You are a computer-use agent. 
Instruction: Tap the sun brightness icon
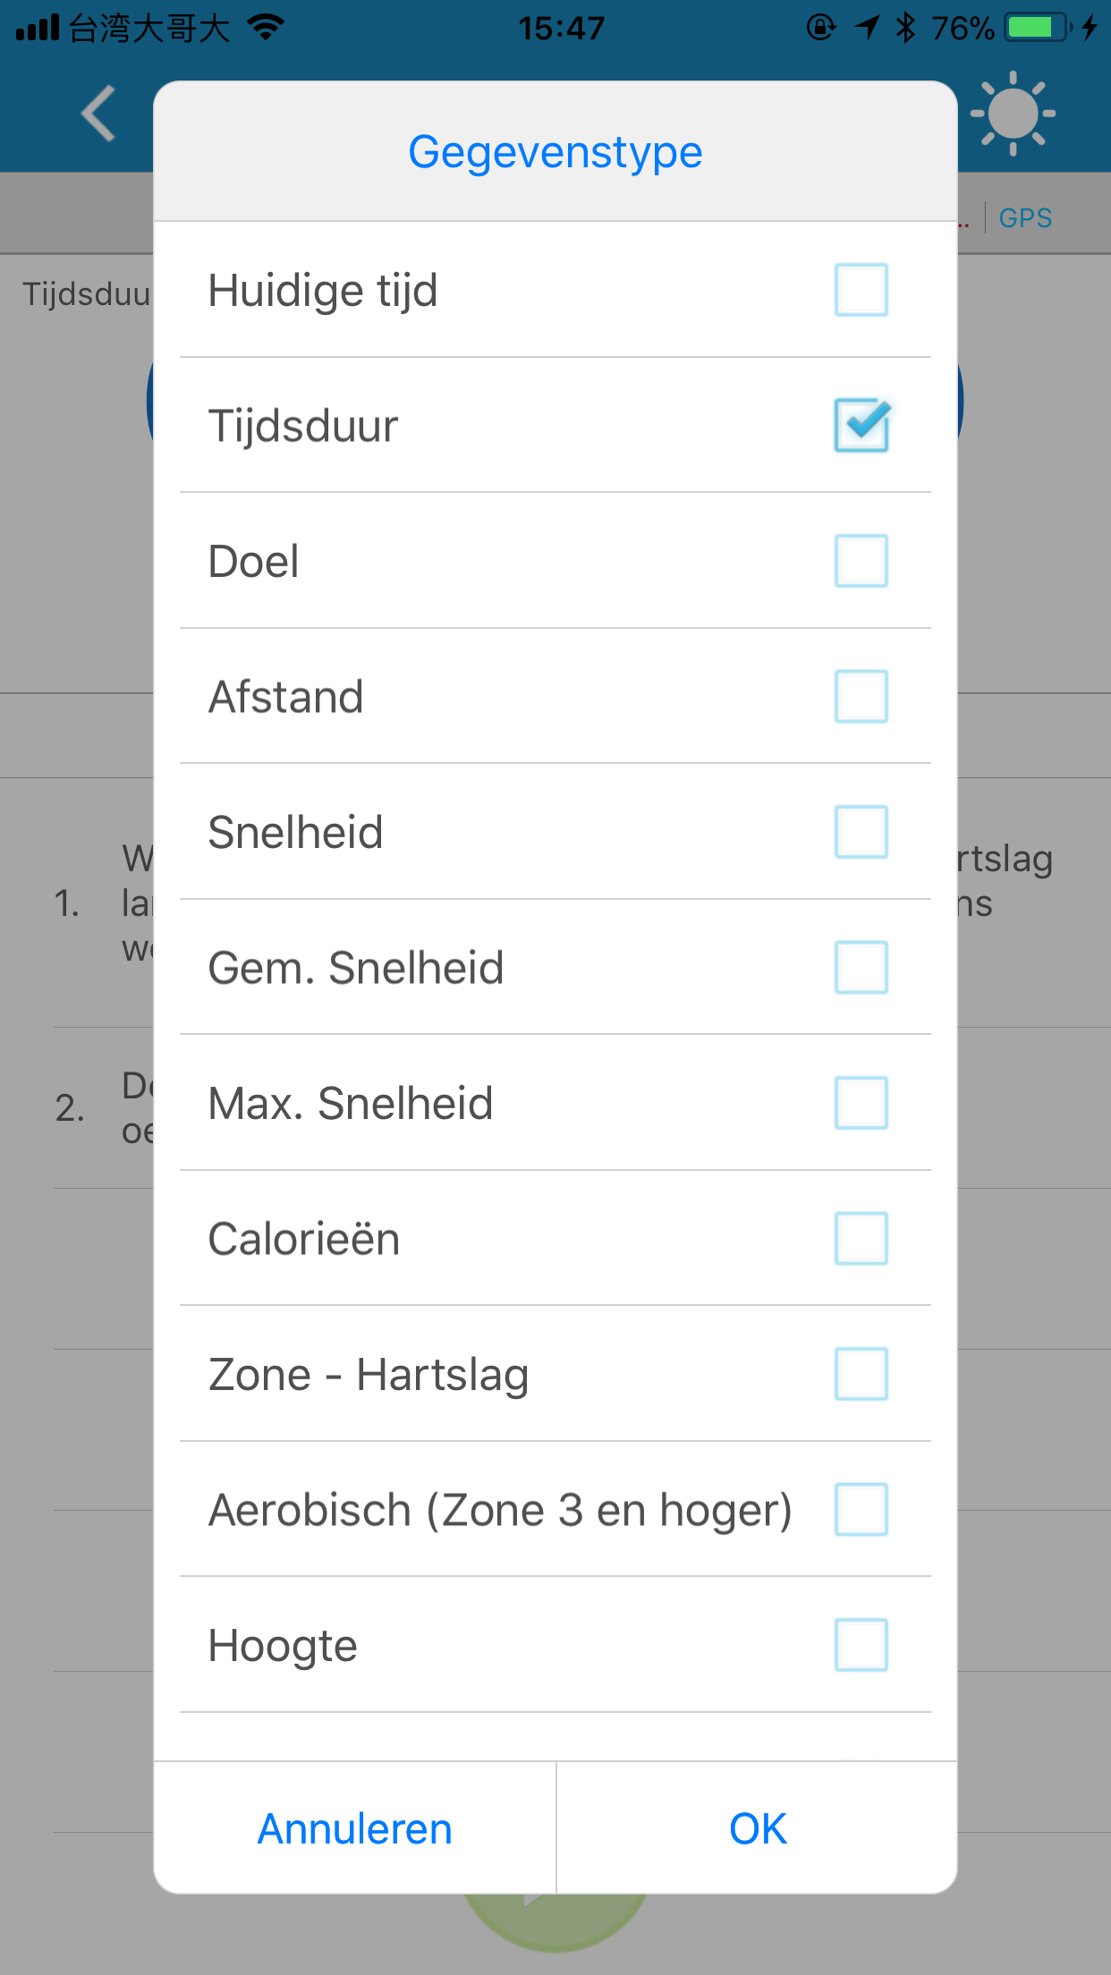1013,114
